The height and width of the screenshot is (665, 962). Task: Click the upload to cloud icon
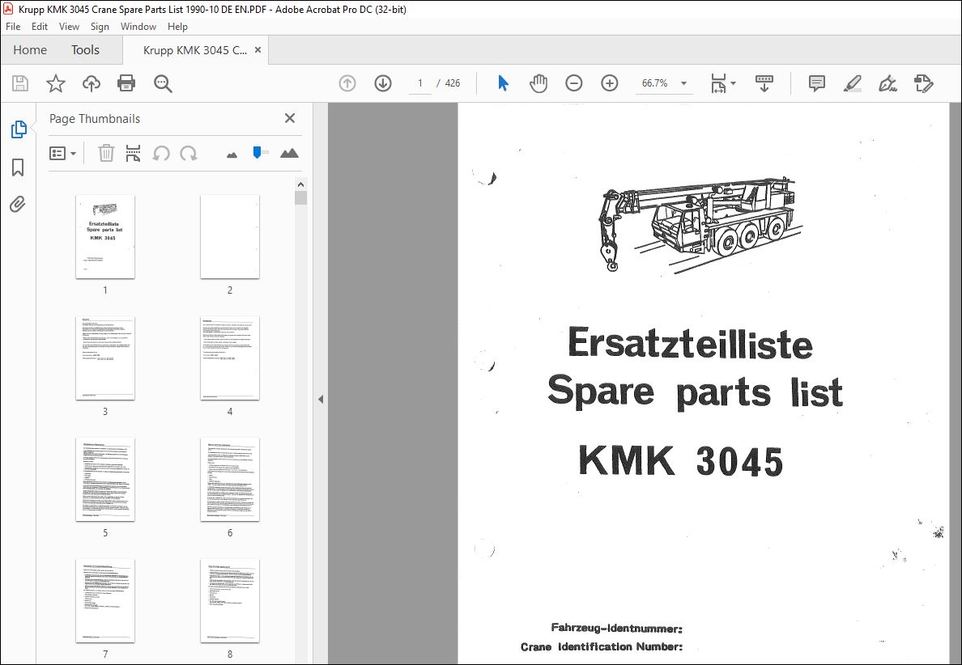point(92,83)
